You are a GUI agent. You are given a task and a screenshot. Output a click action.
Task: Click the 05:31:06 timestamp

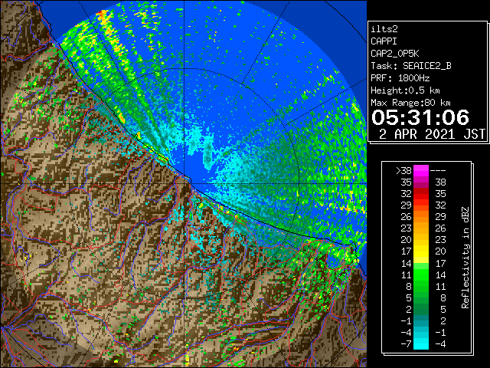tap(420, 117)
